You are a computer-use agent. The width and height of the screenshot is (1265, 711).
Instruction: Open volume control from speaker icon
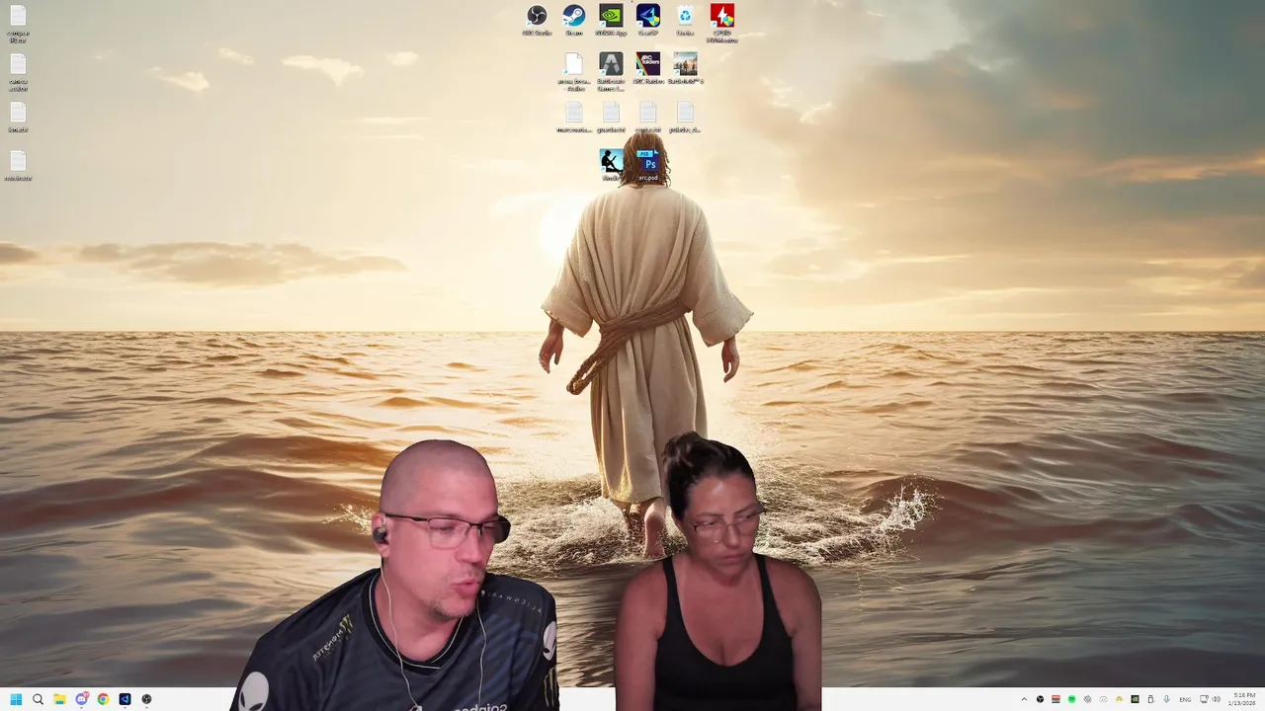click(x=1217, y=699)
